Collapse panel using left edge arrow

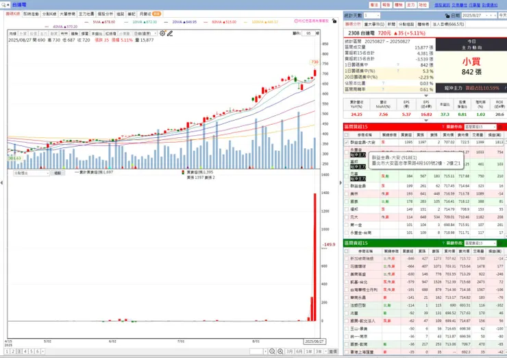pyautogui.click(x=1, y=183)
